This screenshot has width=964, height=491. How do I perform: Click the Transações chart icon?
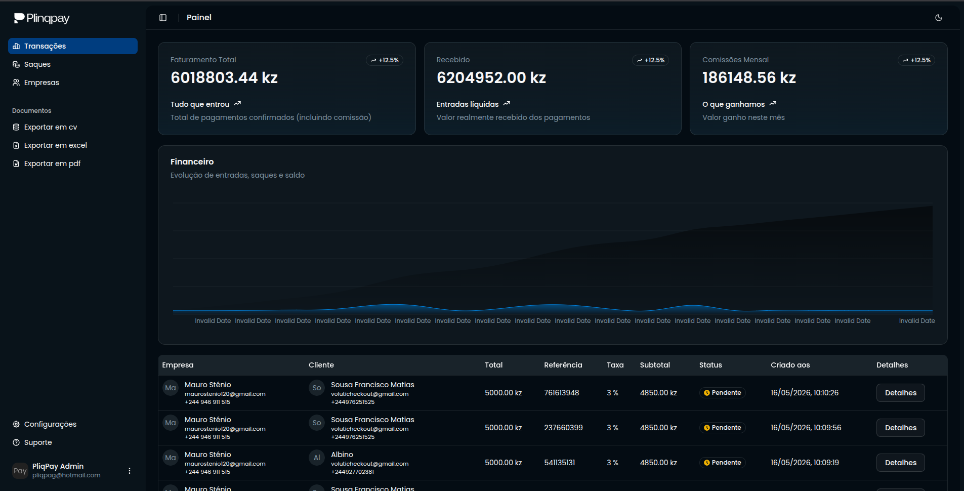point(16,46)
